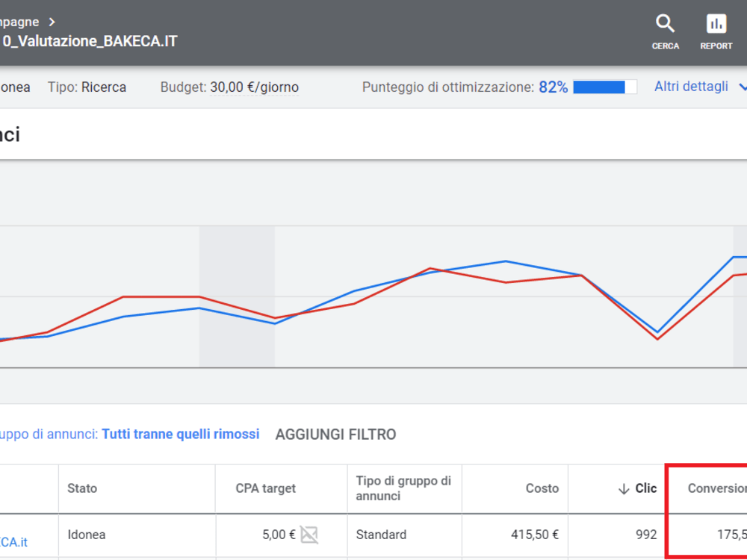Open Altri dettagli link
This screenshot has height=560, width=747.
691,87
